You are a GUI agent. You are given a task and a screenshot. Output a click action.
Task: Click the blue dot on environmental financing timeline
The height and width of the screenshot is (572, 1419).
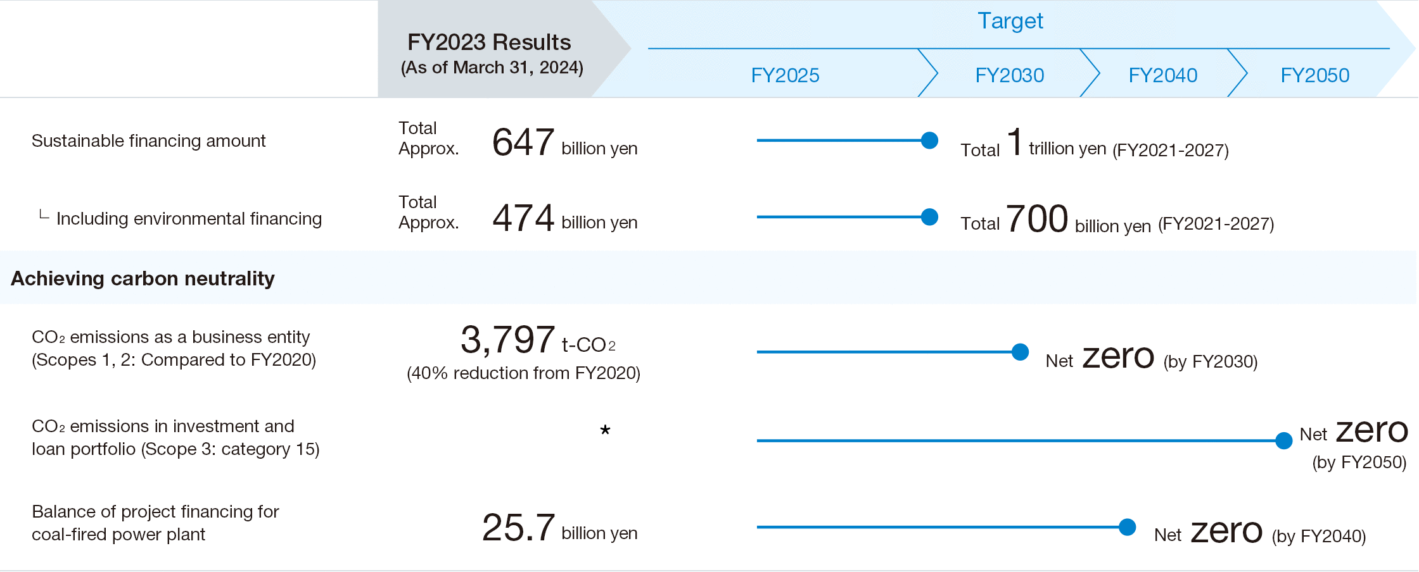[x=929, y=217]
